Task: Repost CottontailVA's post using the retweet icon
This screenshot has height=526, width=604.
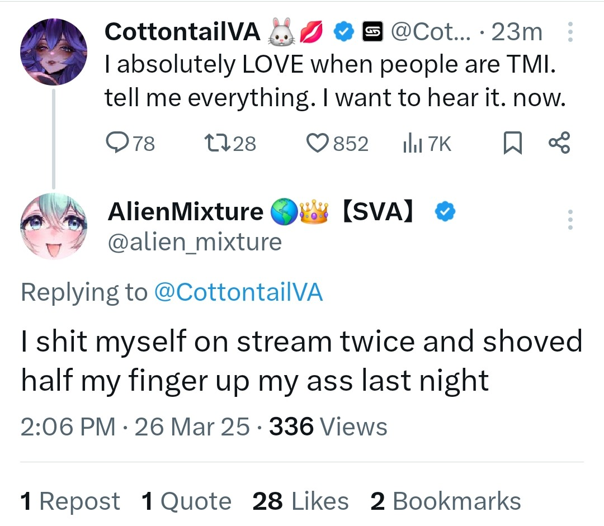Action: click(x=215, y=144)
